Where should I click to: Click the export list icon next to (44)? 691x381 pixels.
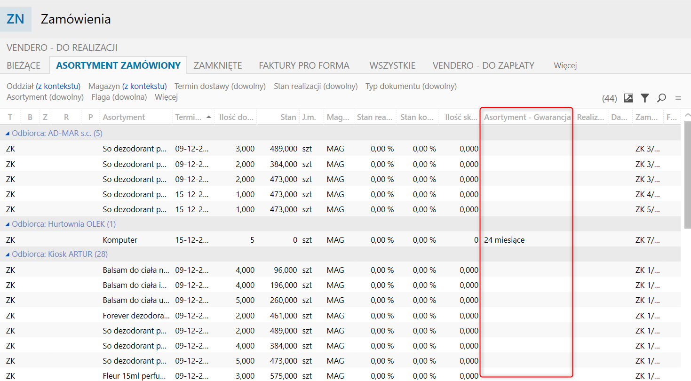click(x=628, y=98)
